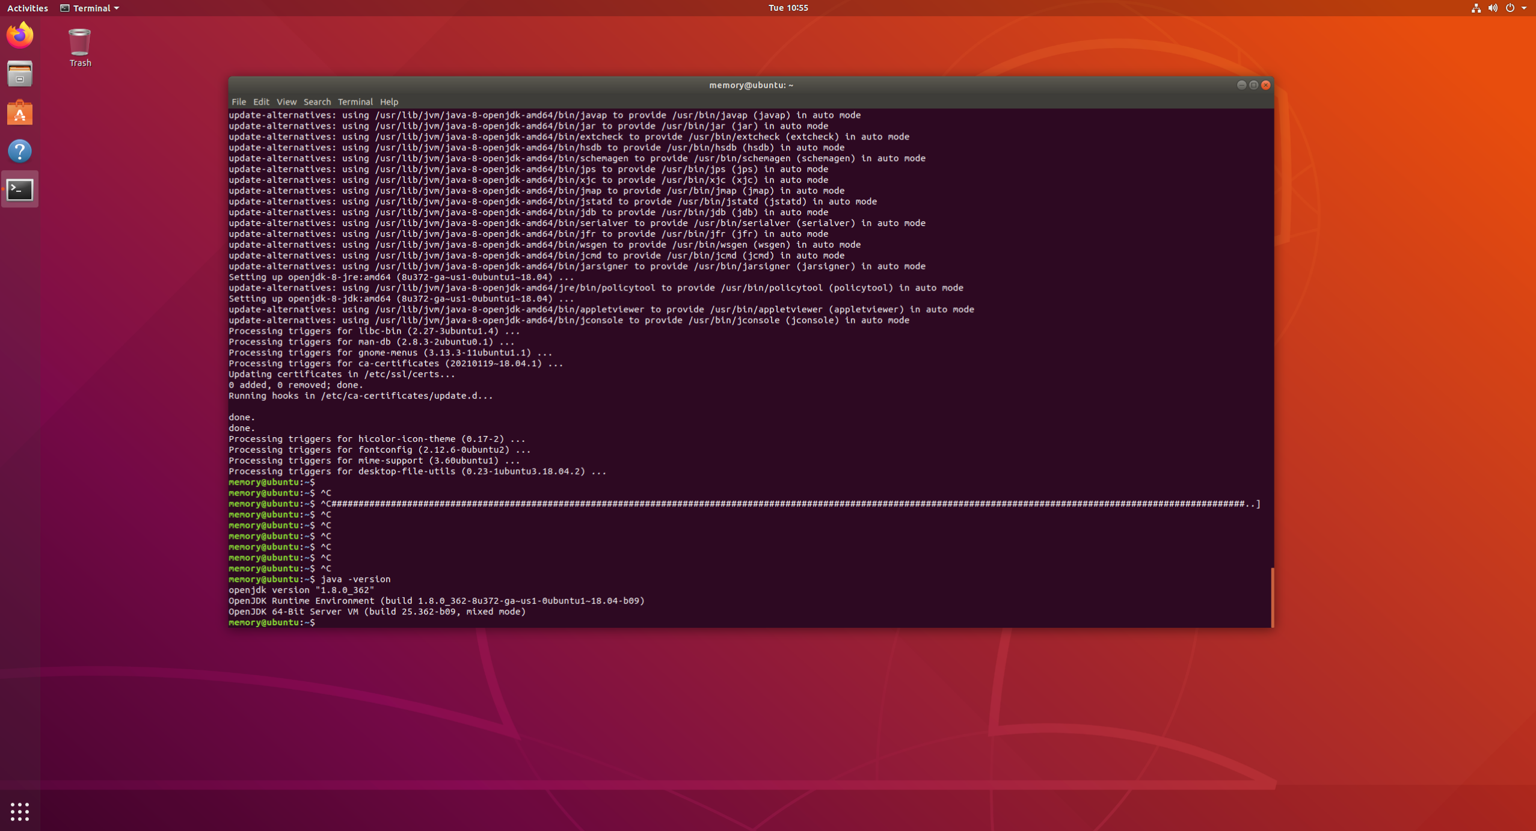Click the volume icon in top bar

coord(1493,8)
